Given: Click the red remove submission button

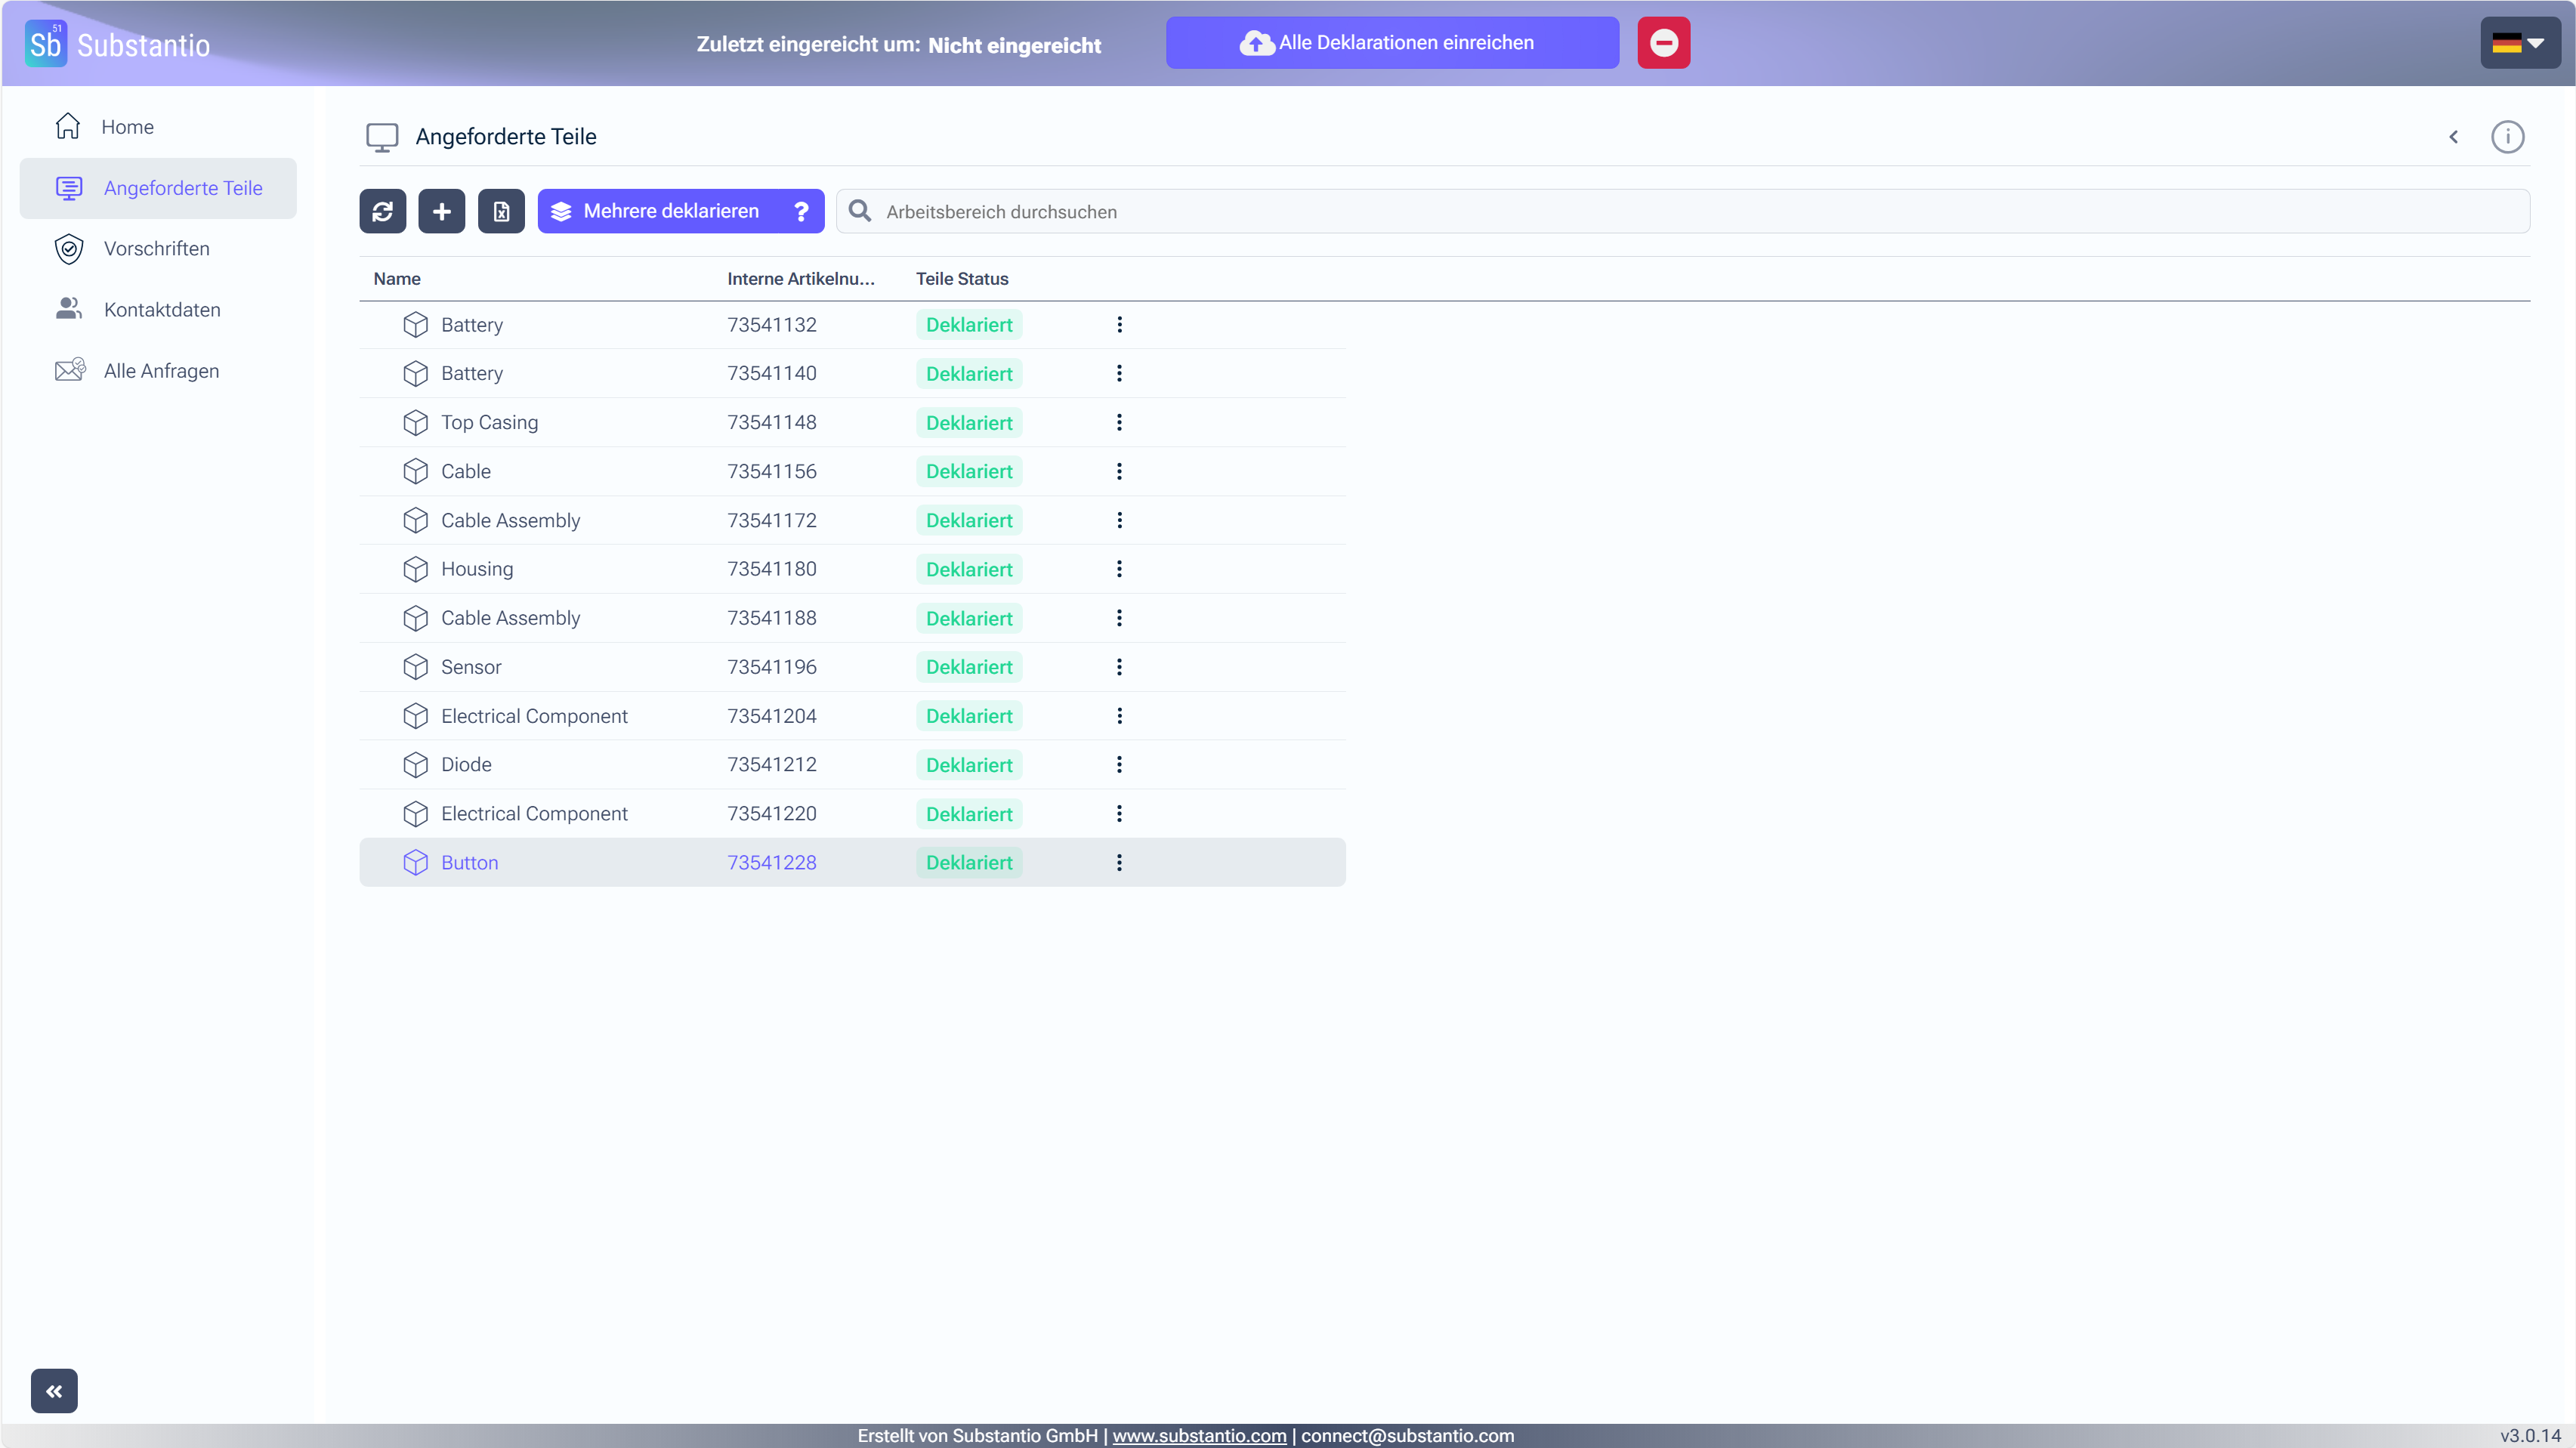Looking at the screenshot, I should click(1663, 43).
